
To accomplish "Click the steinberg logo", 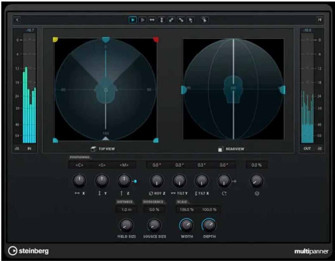I will (29, 251).
